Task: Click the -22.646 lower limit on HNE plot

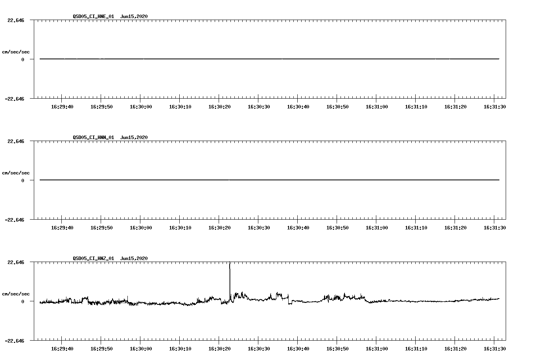Action: click(x=15, y=99)
